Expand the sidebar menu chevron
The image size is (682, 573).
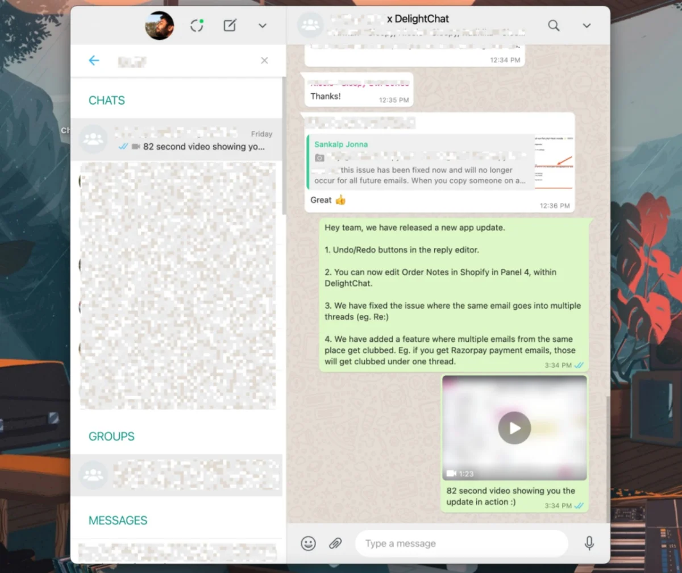263,26
